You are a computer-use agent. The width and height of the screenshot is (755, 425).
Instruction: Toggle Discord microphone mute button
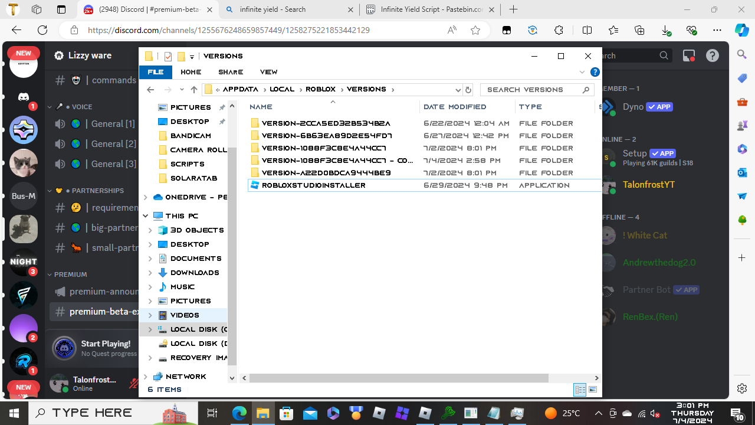(x=134, y=384)
